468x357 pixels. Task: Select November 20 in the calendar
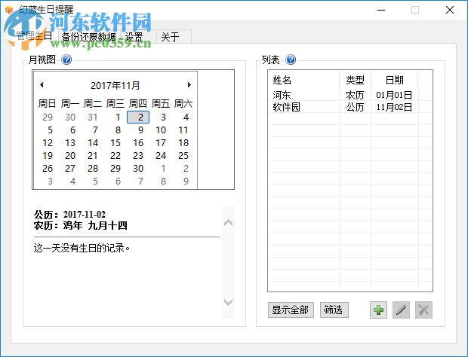point(70,155)
